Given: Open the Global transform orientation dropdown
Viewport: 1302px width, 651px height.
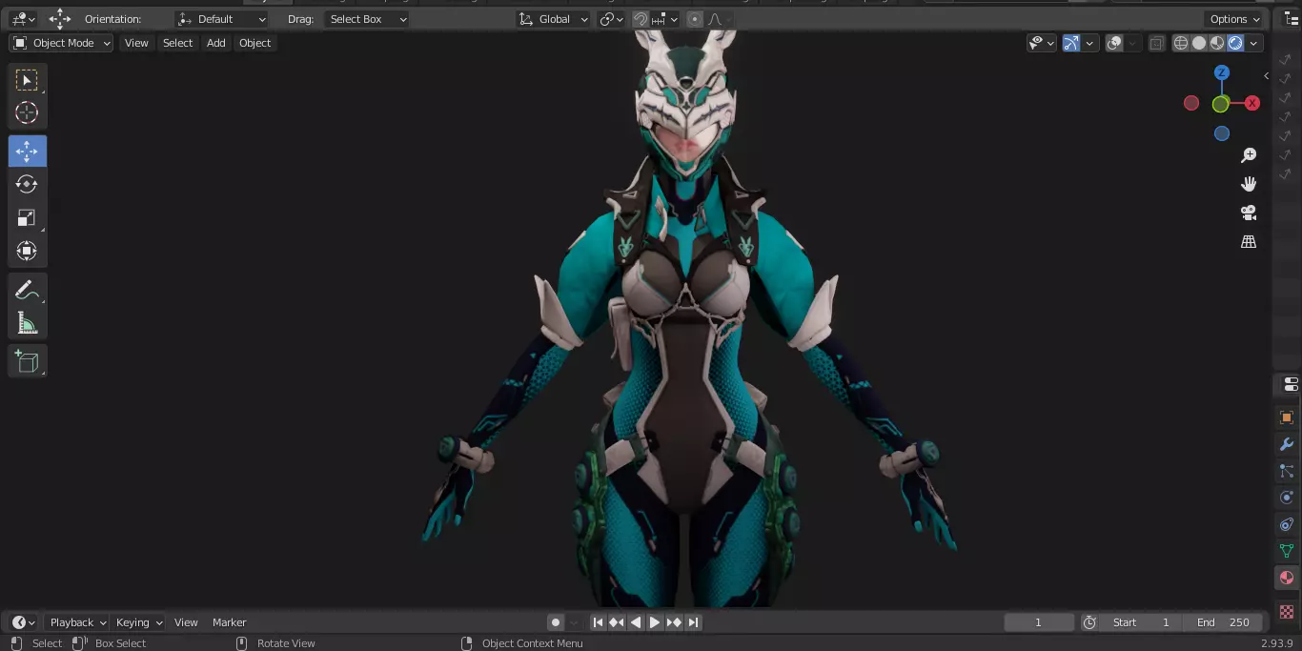Looking at the screenshot, I should [x=554, y=19].
